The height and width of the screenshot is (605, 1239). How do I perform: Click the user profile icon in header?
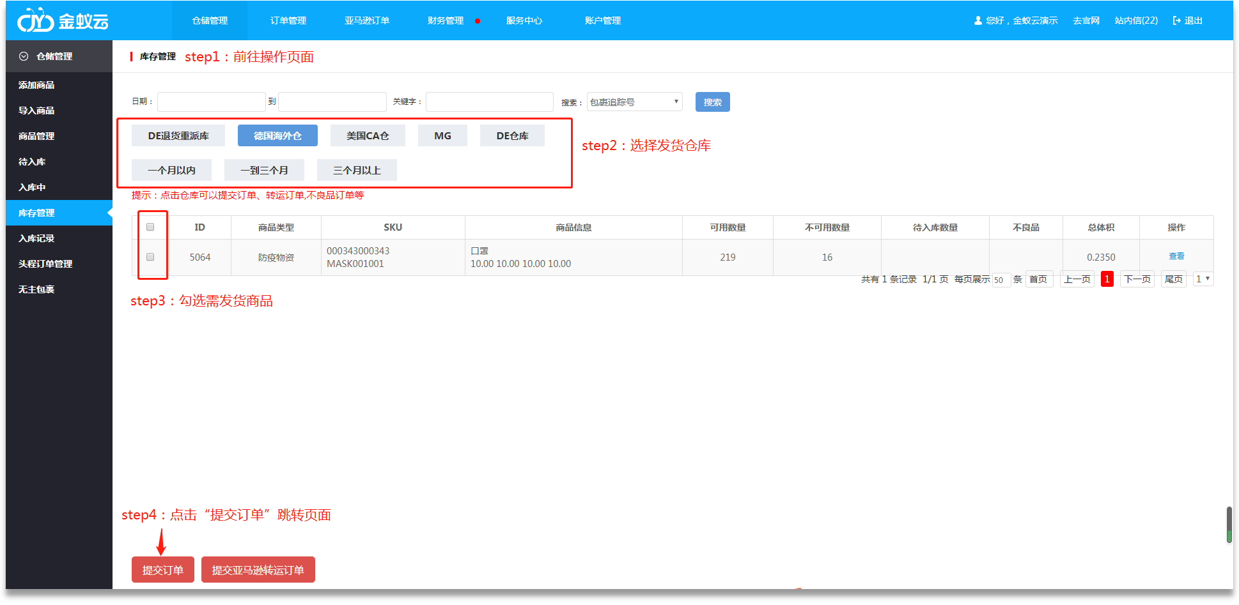click(x=978, y=20)
